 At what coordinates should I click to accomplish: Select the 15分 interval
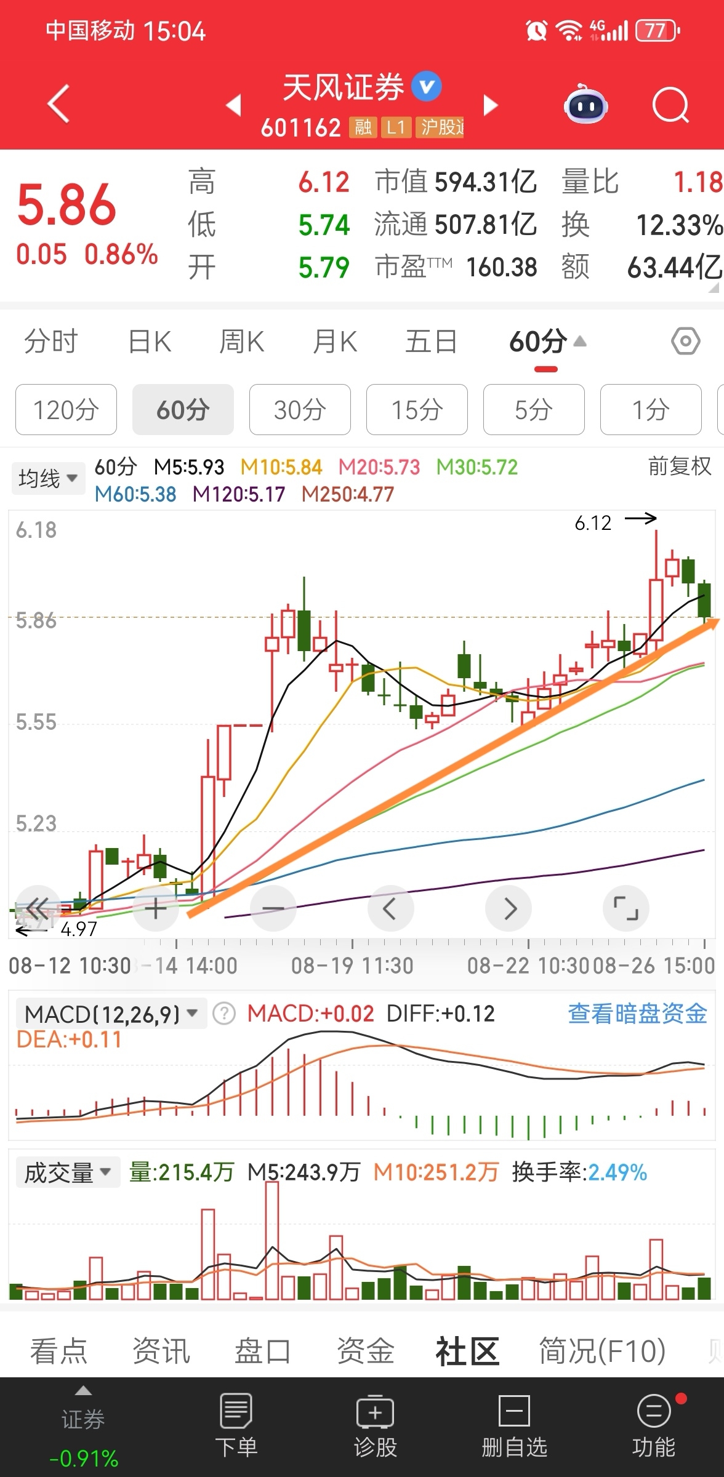pyautogui.click(x=417, y=410)
